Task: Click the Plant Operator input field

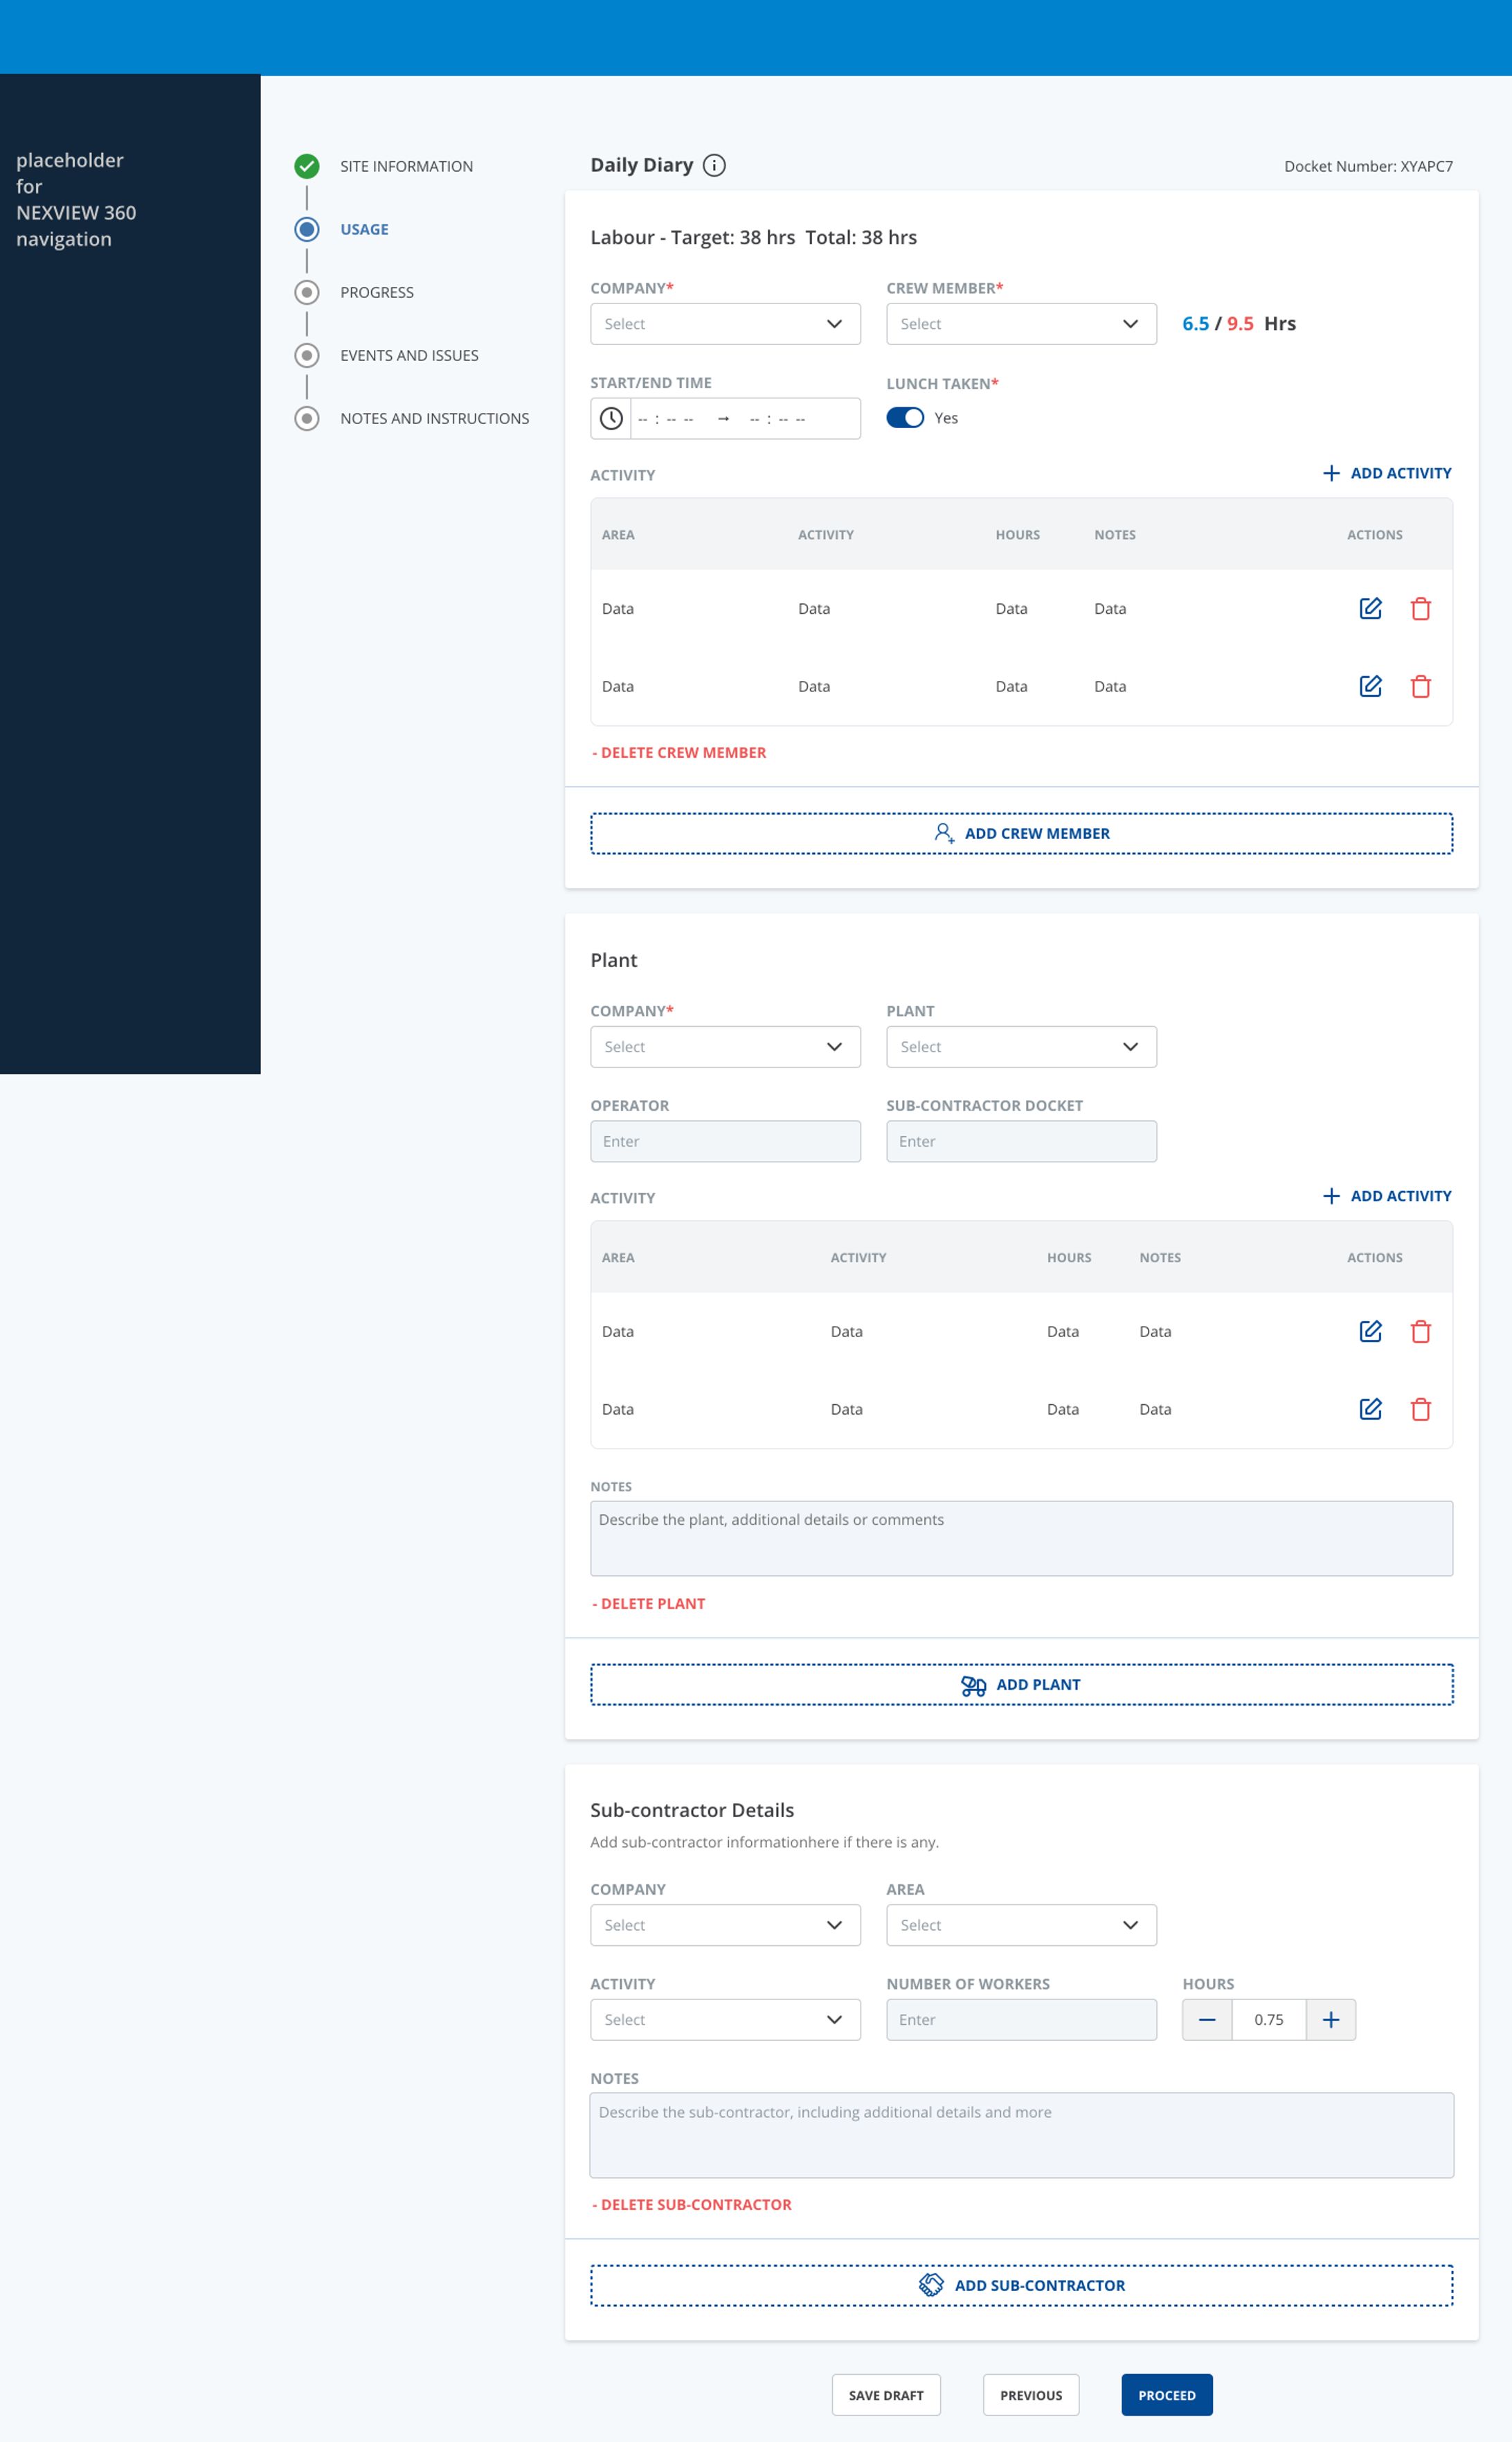Action: 725,1142
